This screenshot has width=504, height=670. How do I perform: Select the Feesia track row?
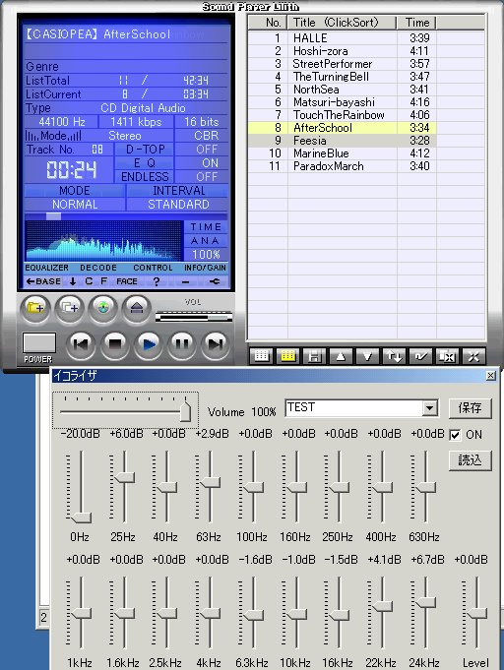342,141
